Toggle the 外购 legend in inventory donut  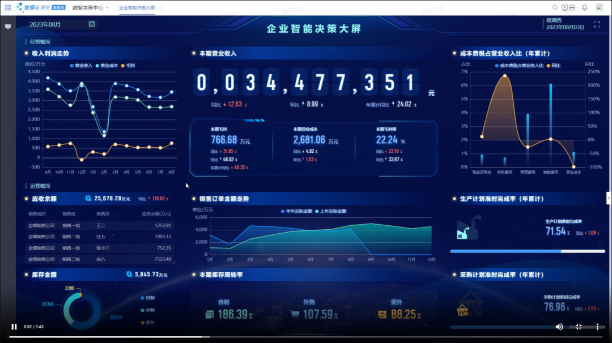(x=148, y=310)
